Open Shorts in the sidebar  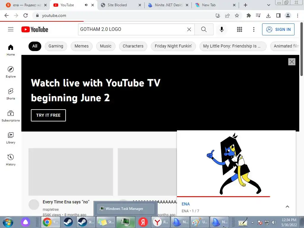tap(11, 94)
